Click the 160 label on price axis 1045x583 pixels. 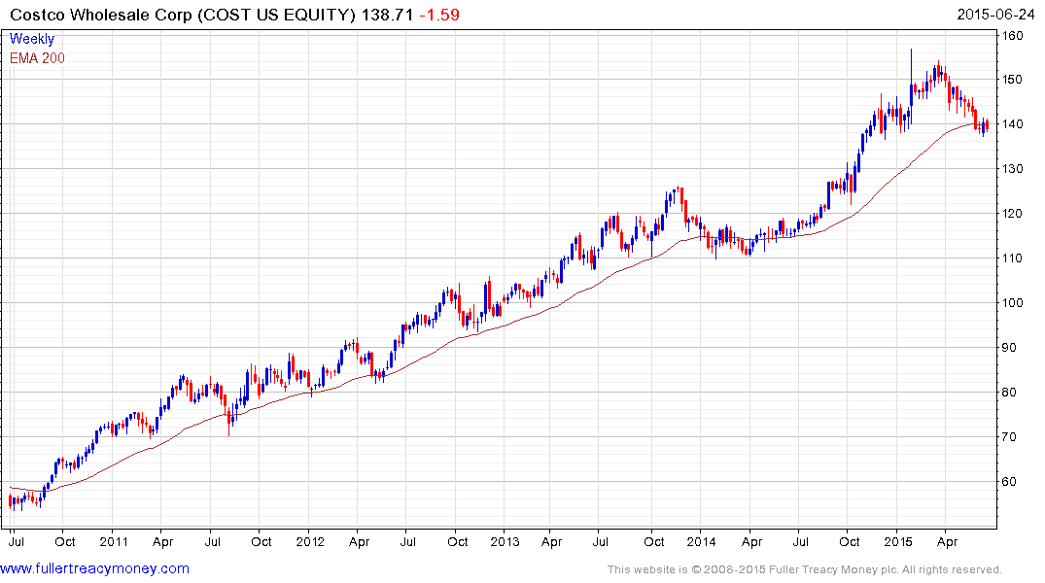tap(1014, 36)
